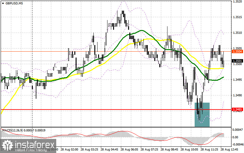Click the -0.00046 MACD scale value
The height and width of the screenshot is (153, 244).
click(x=237, y=145)
